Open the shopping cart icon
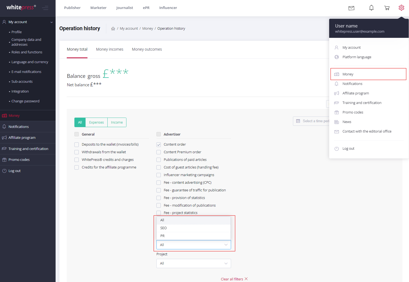 pos(387,8)
